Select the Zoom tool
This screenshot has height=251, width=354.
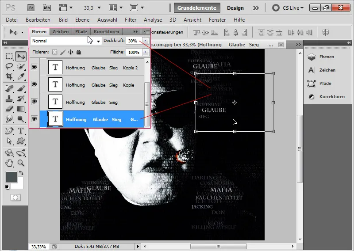(x=21, y=163)
